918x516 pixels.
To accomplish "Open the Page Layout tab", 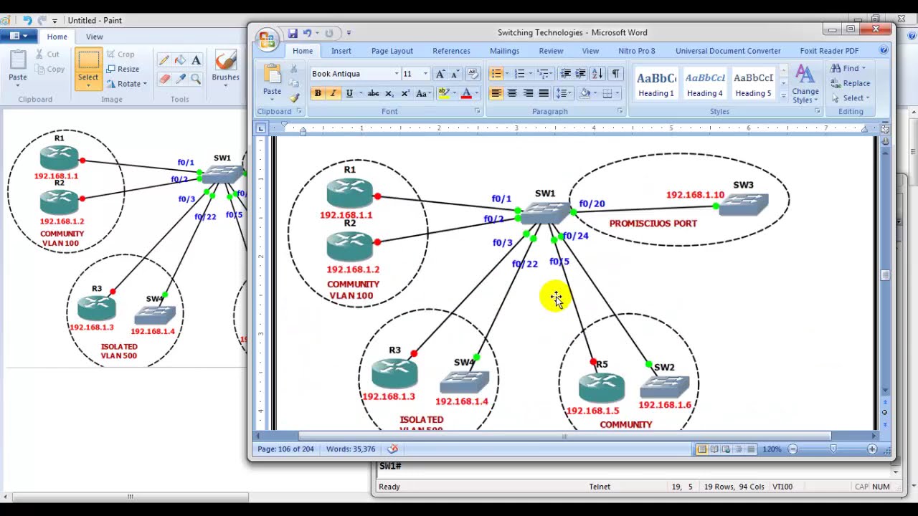I will coord(392,51).
